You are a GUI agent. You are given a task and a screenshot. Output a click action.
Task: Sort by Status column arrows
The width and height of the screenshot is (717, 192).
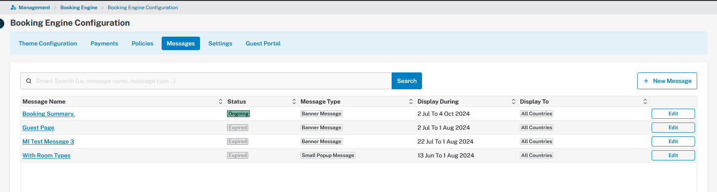294,101
